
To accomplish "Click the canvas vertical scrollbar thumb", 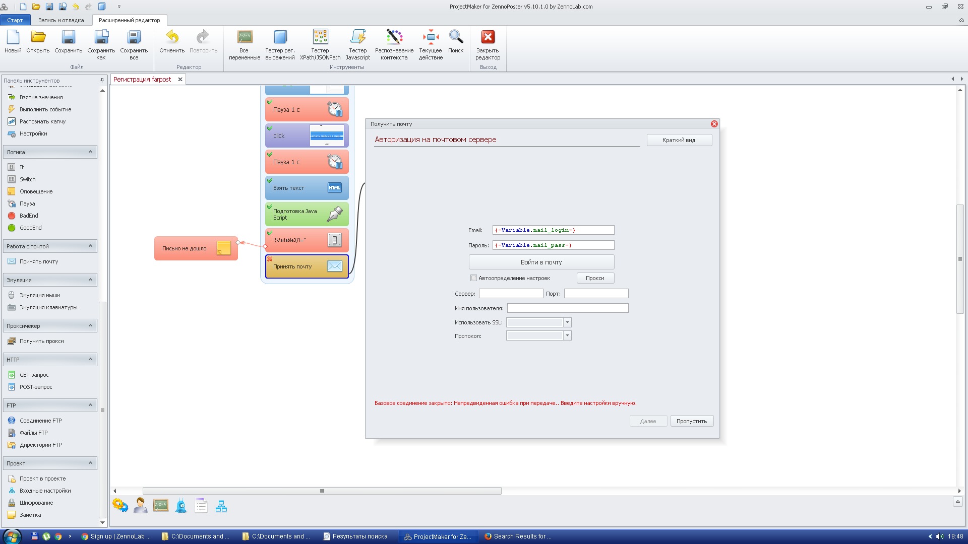I will coord(960,259).
